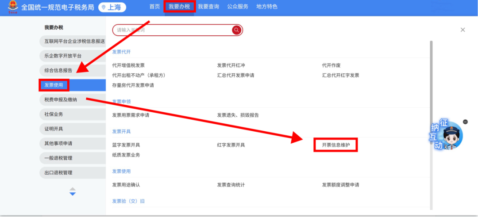The height and width of the screenshot is (217, 478).
Task: Open the 地方特色 tab
Action: tap(267, 7)
